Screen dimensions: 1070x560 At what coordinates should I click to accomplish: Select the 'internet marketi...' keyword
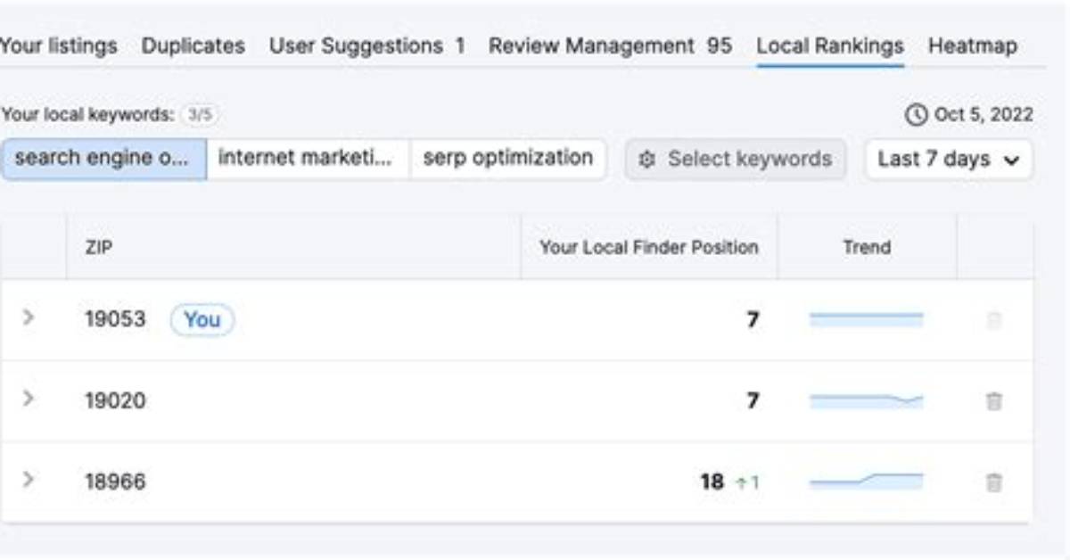click(x=308, y=159)
